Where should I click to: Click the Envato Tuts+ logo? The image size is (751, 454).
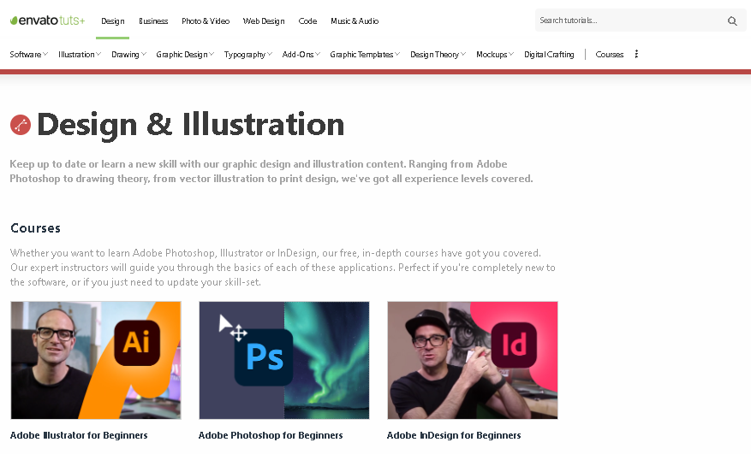click(47, 21)
